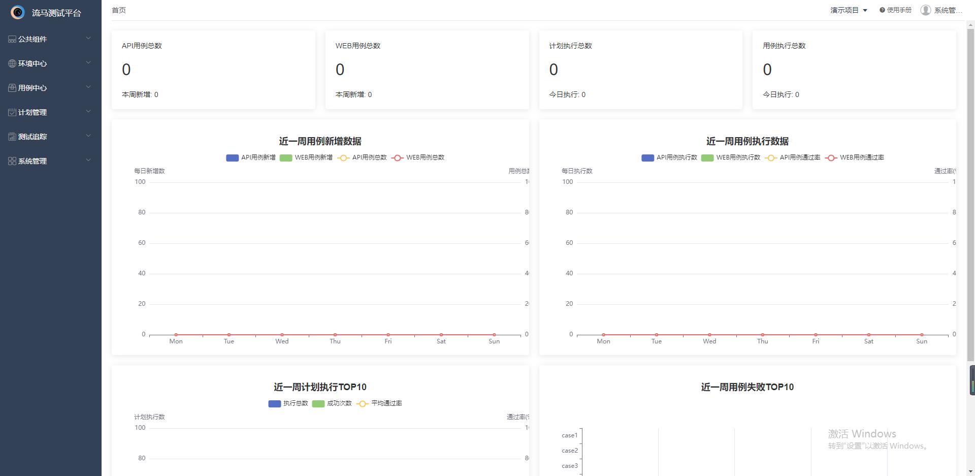The height and width of the screenshot is (476, 975).
Task: Click the 近一周计划执行TOP10 chart title
Action: pos(320,387)
